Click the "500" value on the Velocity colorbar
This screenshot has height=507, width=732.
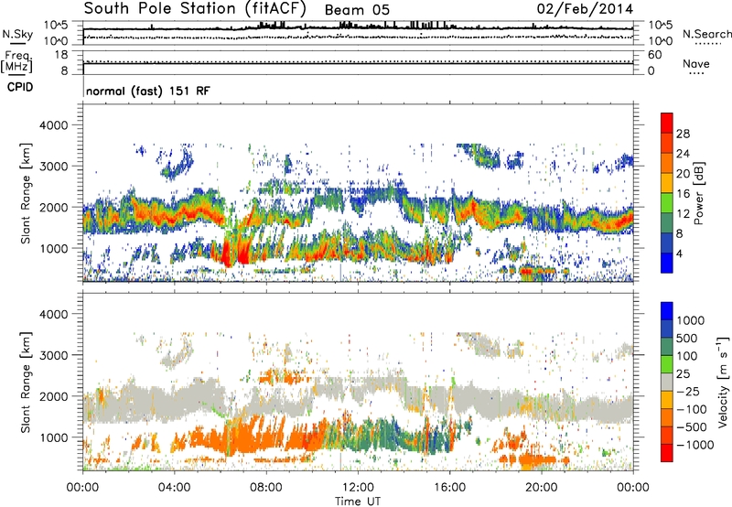[689, 339]
